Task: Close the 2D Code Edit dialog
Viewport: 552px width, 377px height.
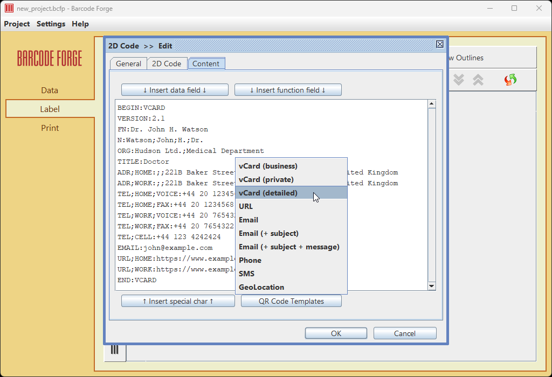Action: click(440, 44)
